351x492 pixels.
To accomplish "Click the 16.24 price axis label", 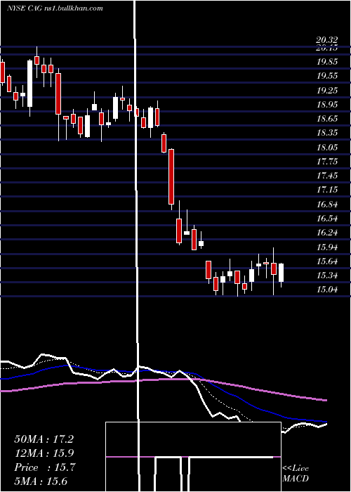I will pos(327,232).
